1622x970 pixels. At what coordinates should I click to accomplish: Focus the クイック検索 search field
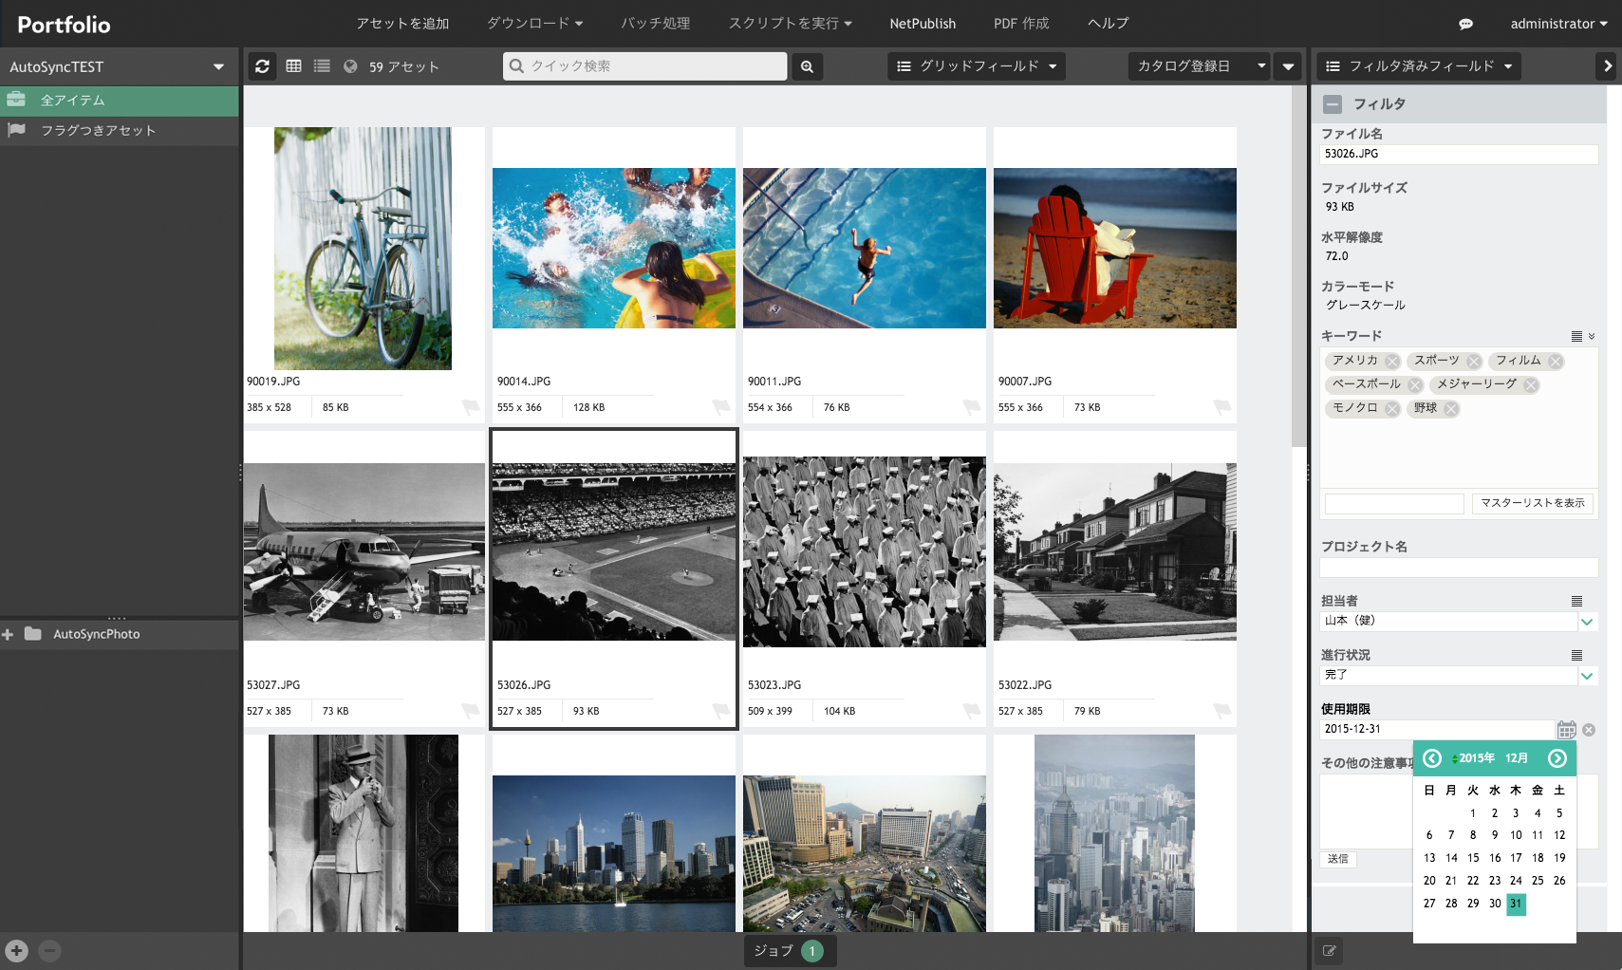[x=645, y=66]
